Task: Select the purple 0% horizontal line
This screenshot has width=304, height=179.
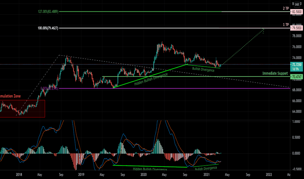Action: [x=175, y=89]
